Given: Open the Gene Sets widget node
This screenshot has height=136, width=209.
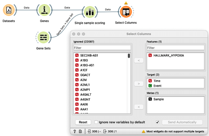Looking at the screenshot, I should (x=44, y=37).
